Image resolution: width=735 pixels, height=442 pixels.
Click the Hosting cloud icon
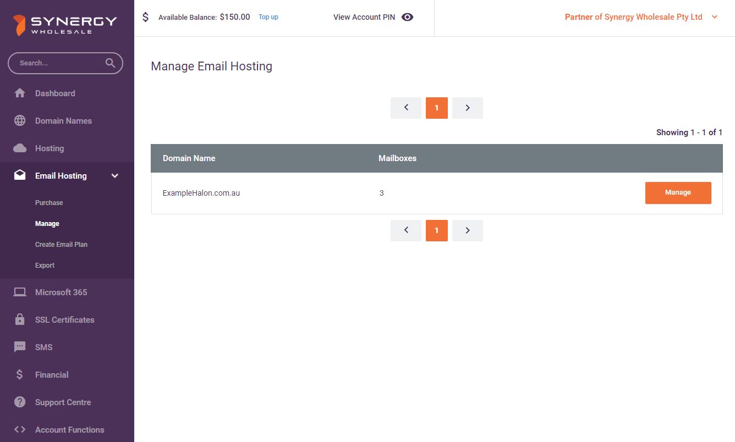pyautogui.click(x=20, y=148)
